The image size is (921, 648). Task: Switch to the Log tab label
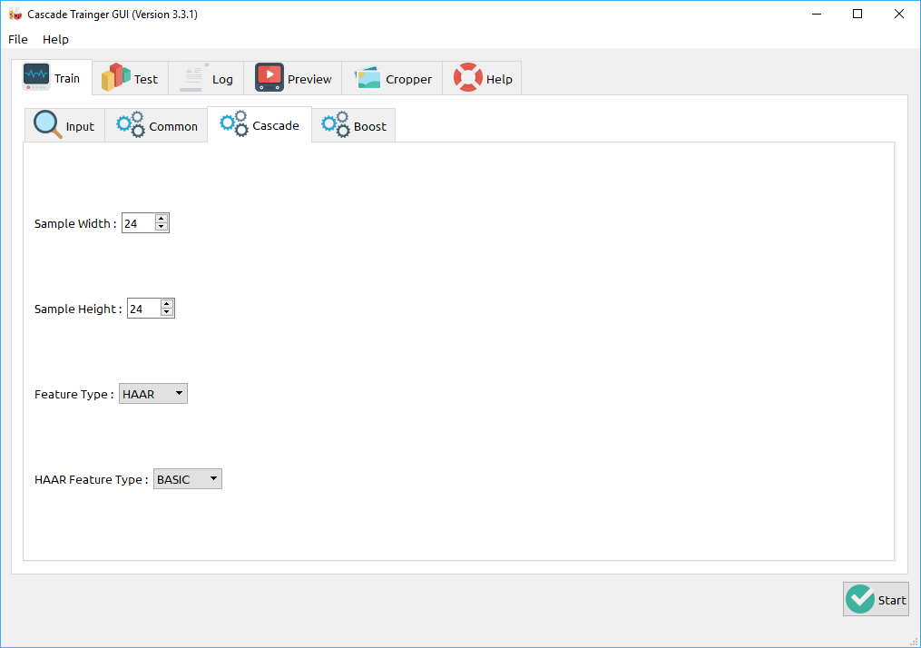[222, 79]
